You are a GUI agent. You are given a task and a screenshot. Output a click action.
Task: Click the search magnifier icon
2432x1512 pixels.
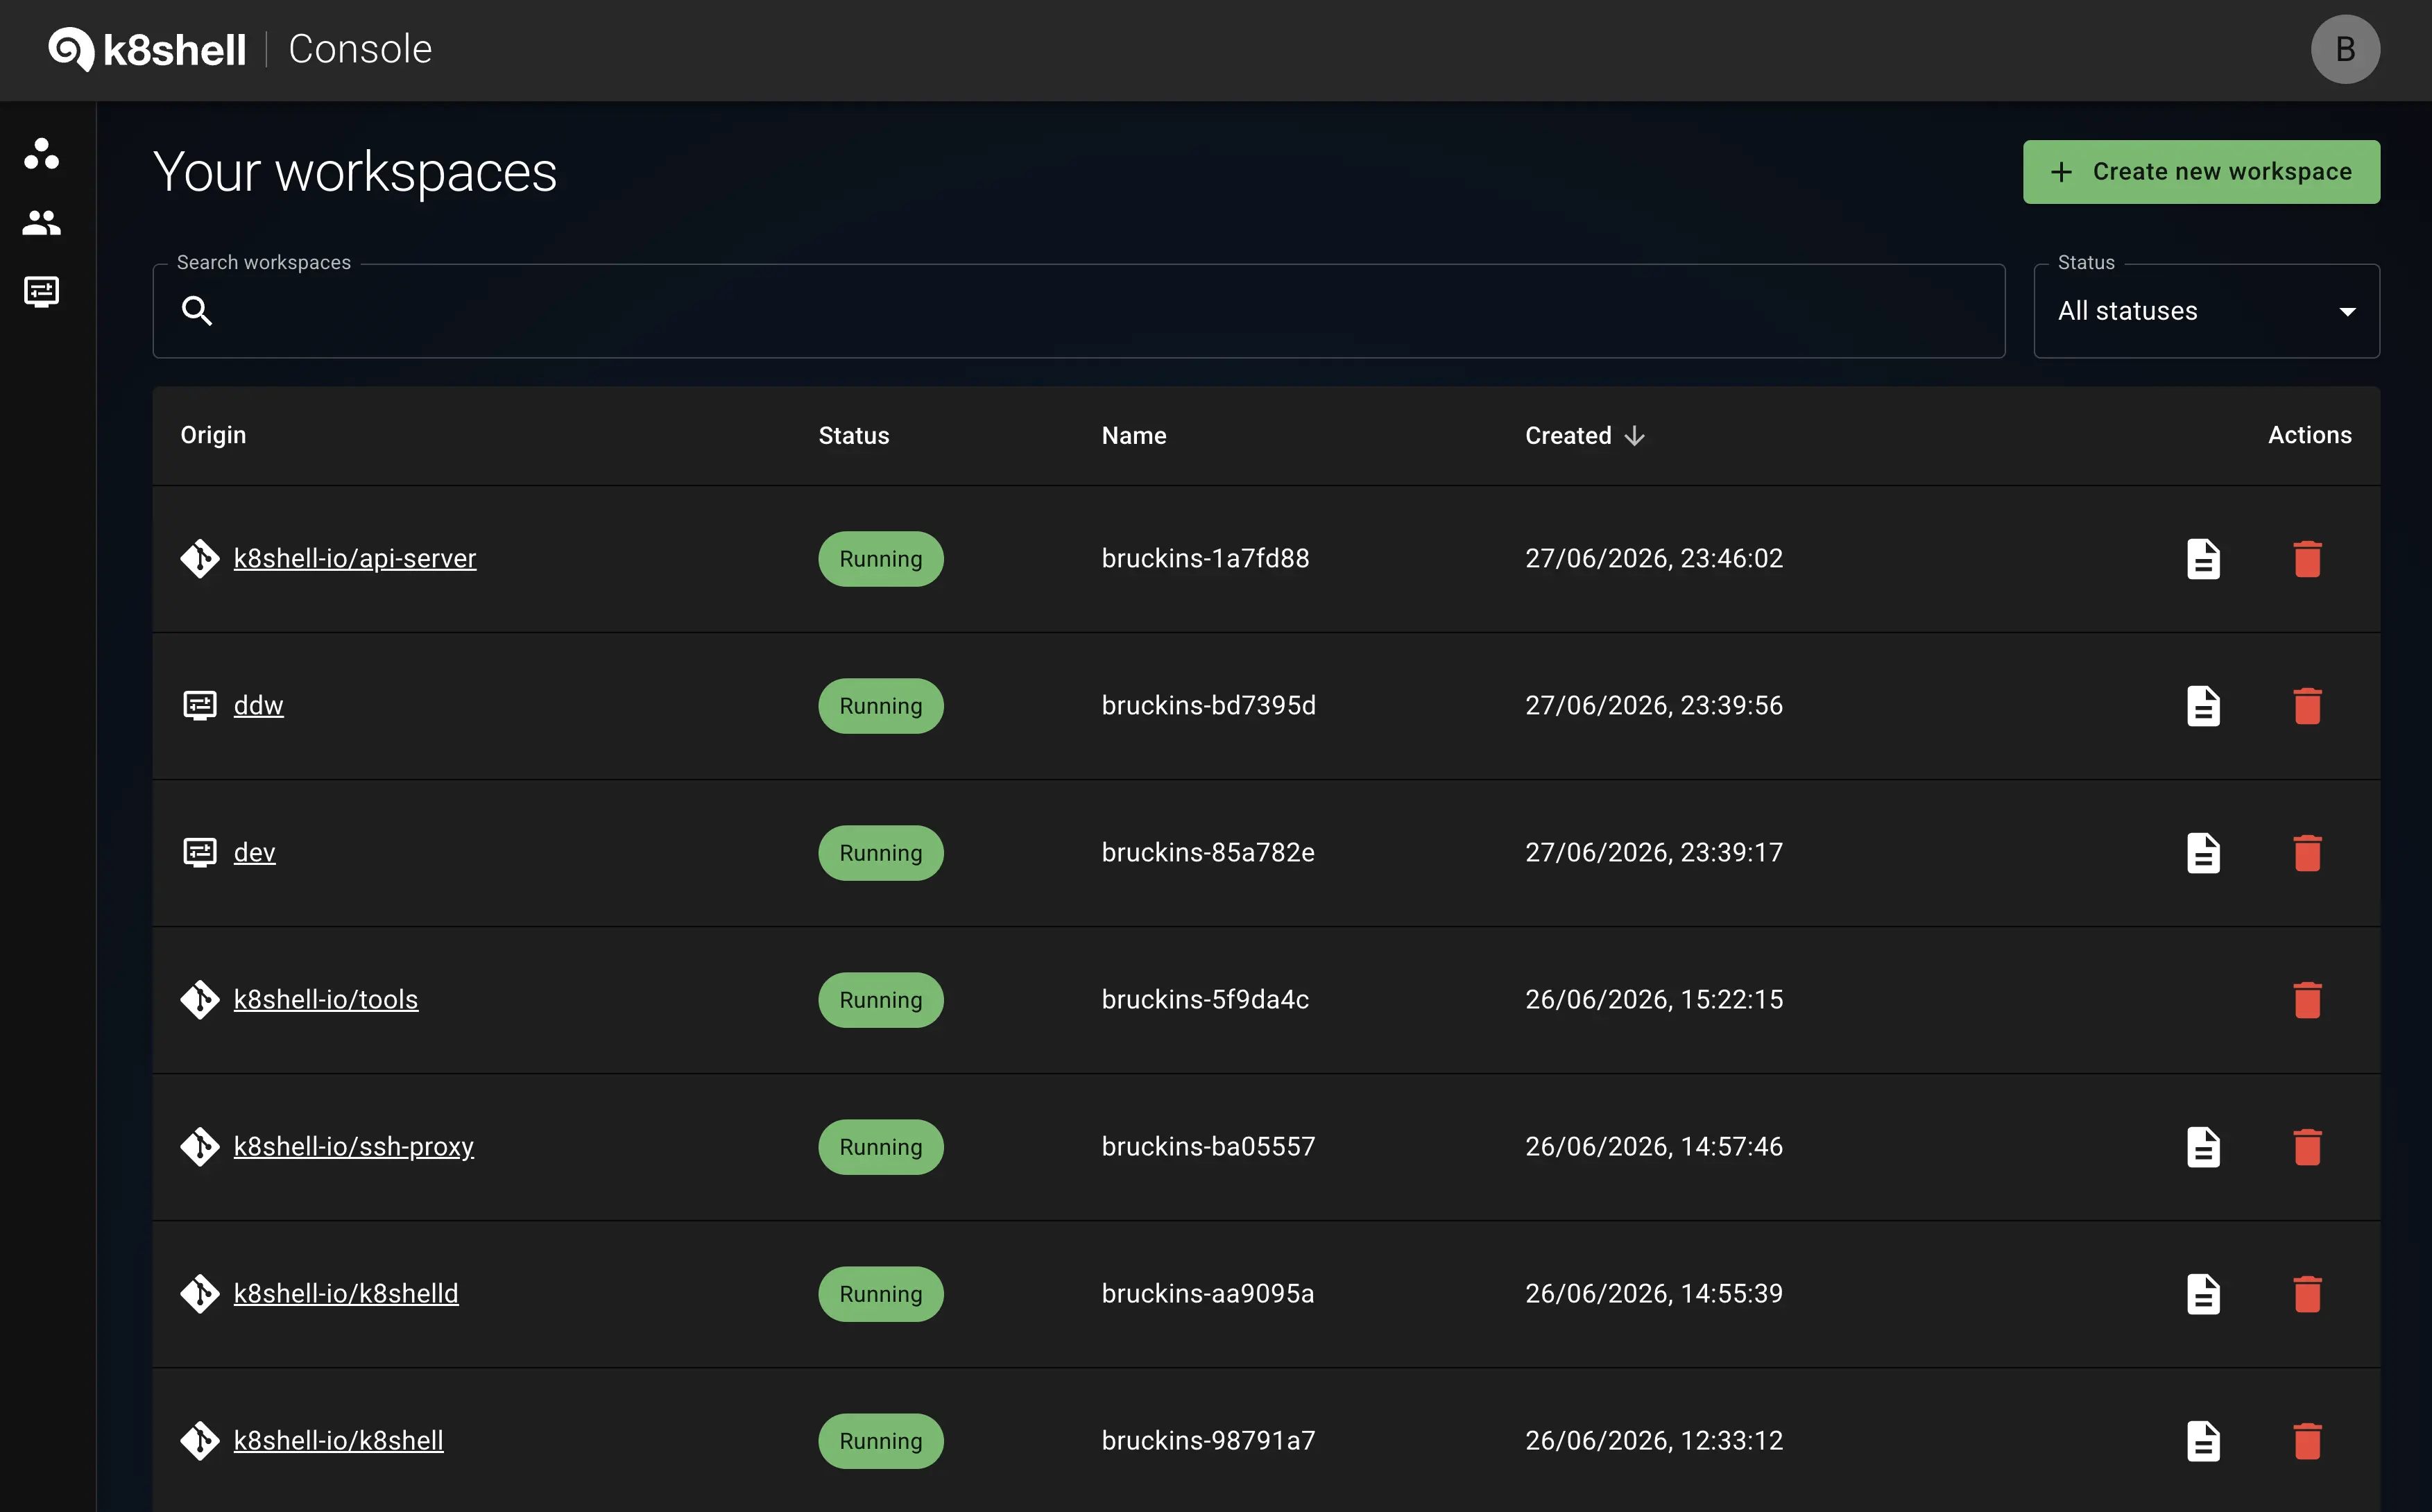point(197,311)
